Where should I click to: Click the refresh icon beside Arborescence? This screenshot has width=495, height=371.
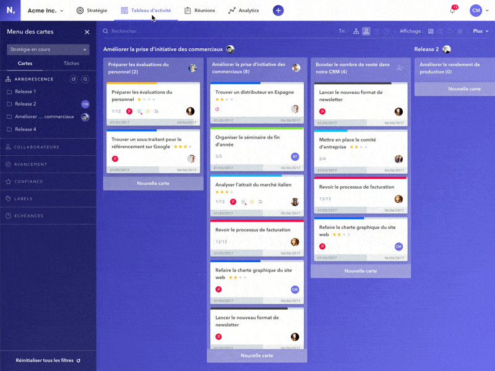pyautogui.click(x=74, y=79)
